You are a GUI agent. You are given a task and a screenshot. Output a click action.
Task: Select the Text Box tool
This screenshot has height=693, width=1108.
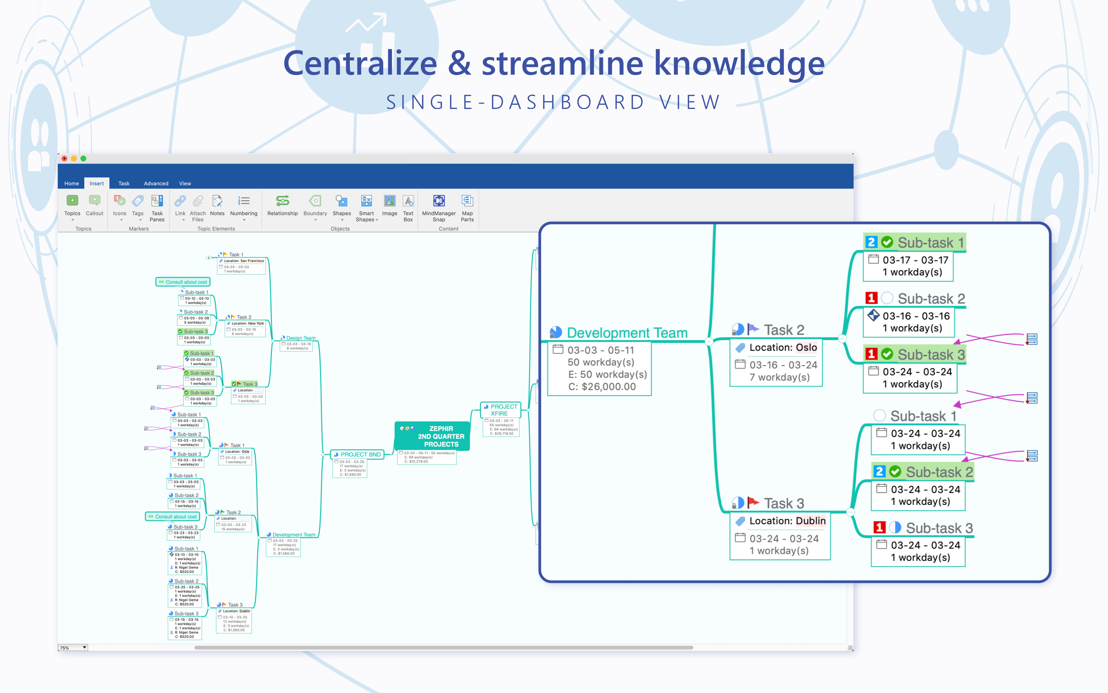coord(408,201)
